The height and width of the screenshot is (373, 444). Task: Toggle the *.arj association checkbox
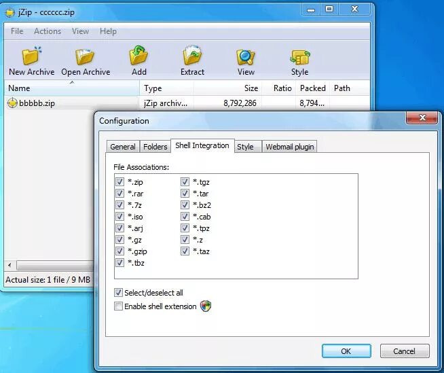[119, 228]
